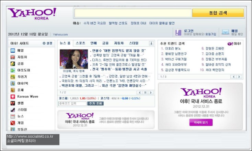Viewport: 252px width, 151px height.
Task: Switch to the 연예 tab
Action: tap(93, 43)
